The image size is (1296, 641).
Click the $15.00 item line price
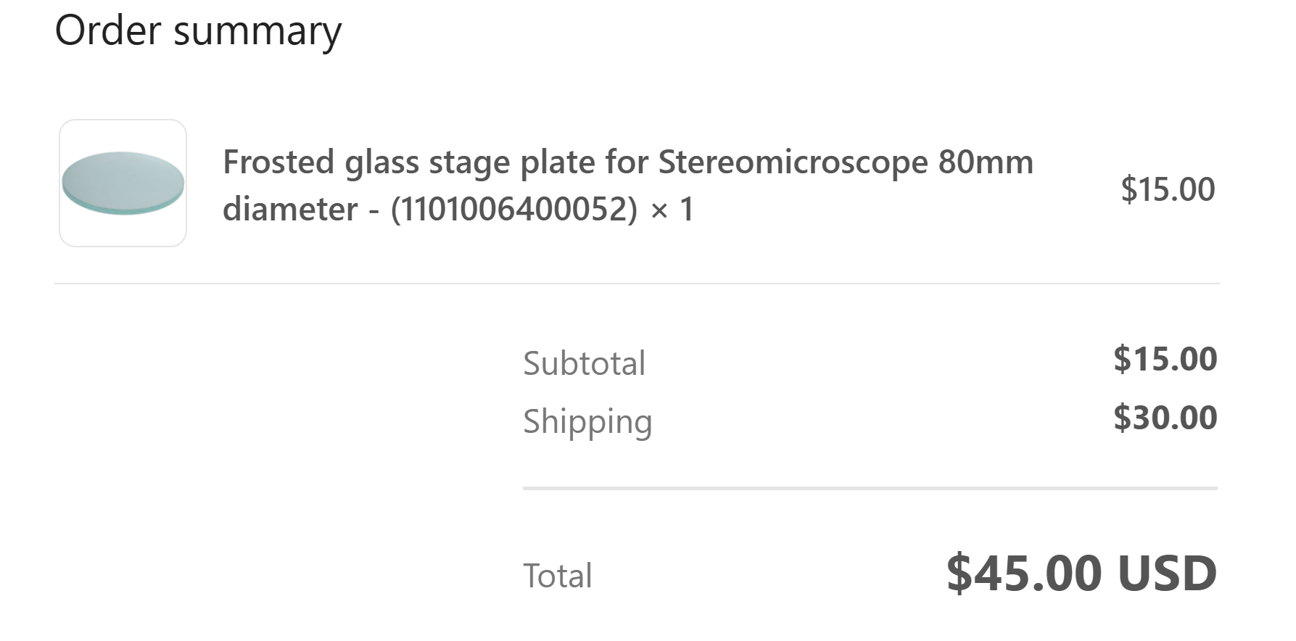(x=1167, y=189)
